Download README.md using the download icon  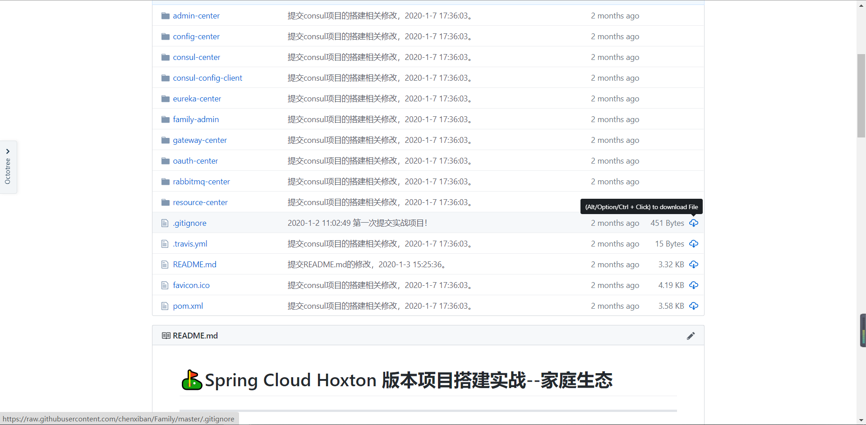point(694,265)
